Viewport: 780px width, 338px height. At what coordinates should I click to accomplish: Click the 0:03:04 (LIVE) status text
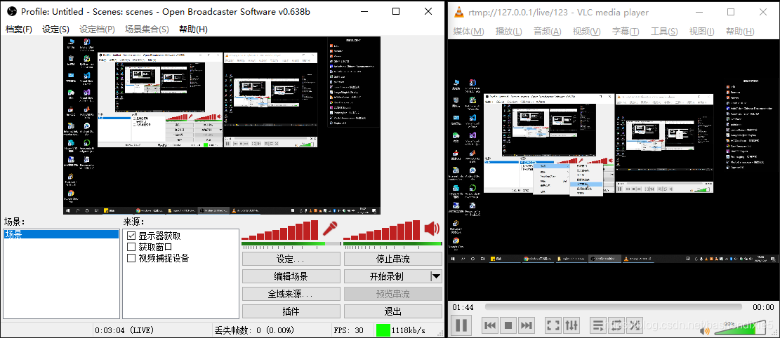124,330
